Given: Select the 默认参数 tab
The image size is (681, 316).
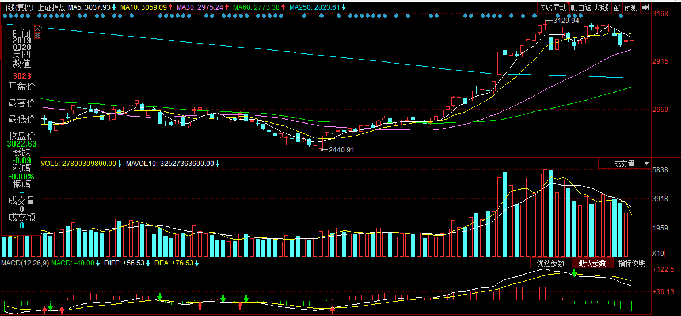Looking at the screenshot, I should point(592,263).
